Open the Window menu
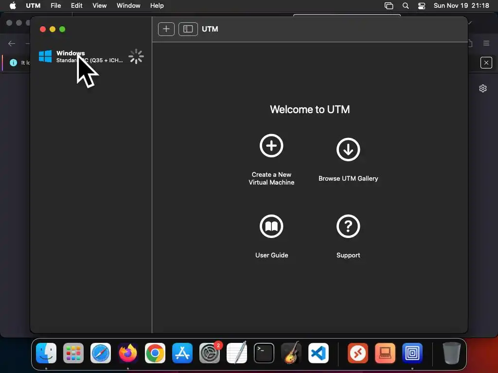 tap(128, 6)
